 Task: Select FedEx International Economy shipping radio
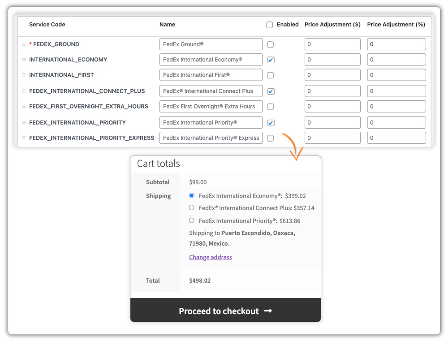tap(192, 195)
